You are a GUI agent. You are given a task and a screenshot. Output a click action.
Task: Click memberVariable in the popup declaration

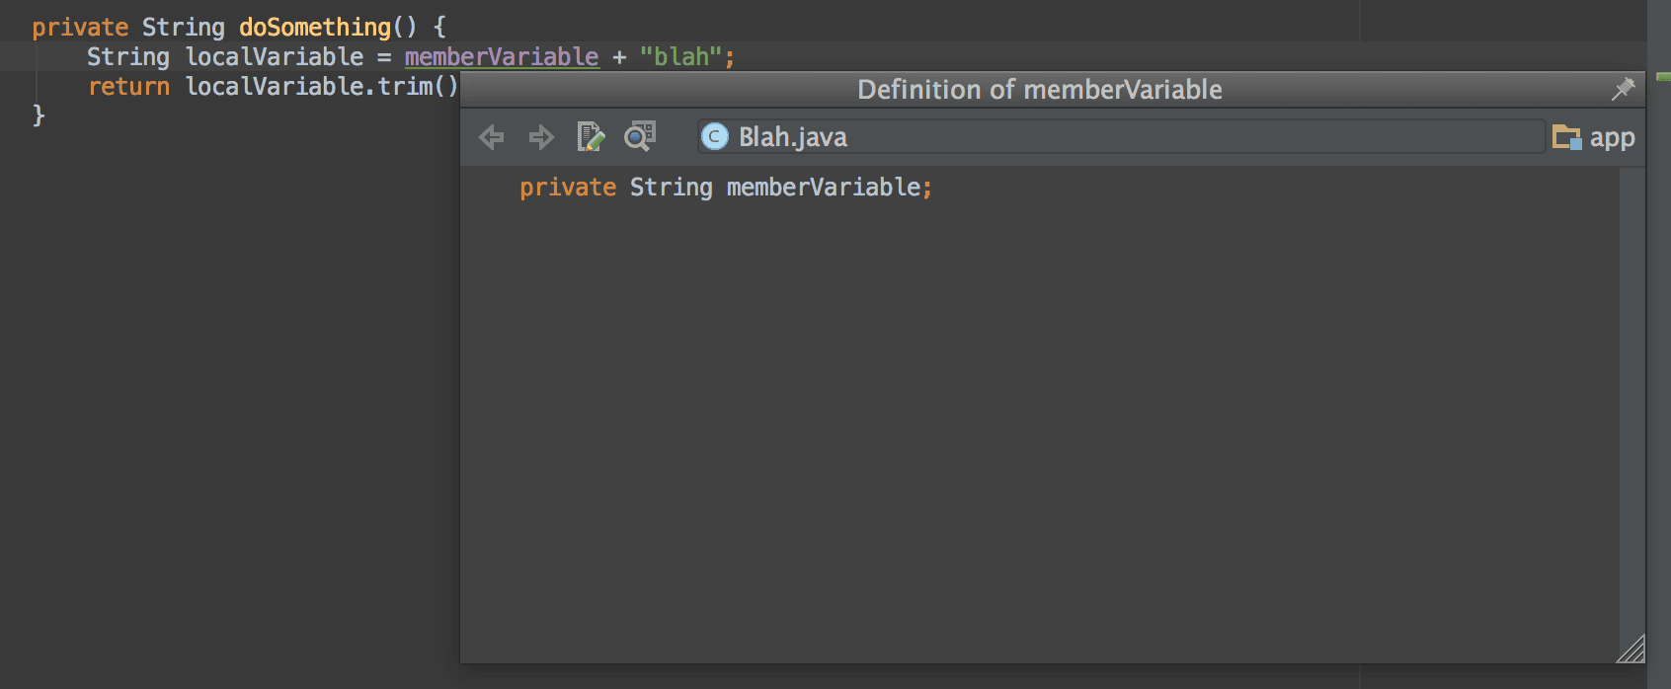pos(824,188)
